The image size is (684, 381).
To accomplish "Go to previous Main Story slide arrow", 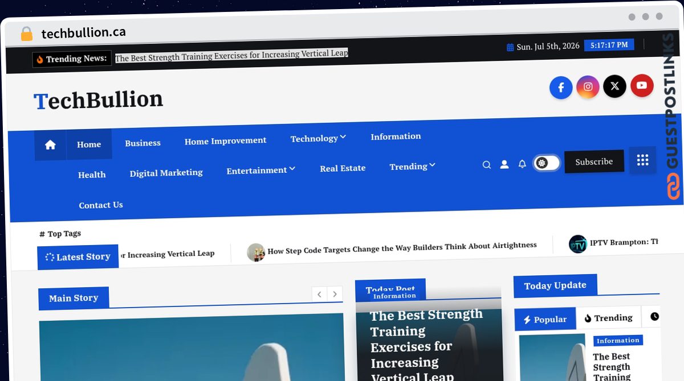I will point(319,294).
